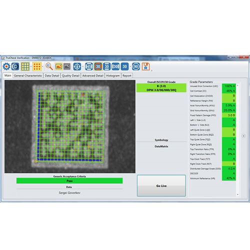Click the blue circular C calibration icon
Viewport: 250px width, 250px height.
[15, 66]
